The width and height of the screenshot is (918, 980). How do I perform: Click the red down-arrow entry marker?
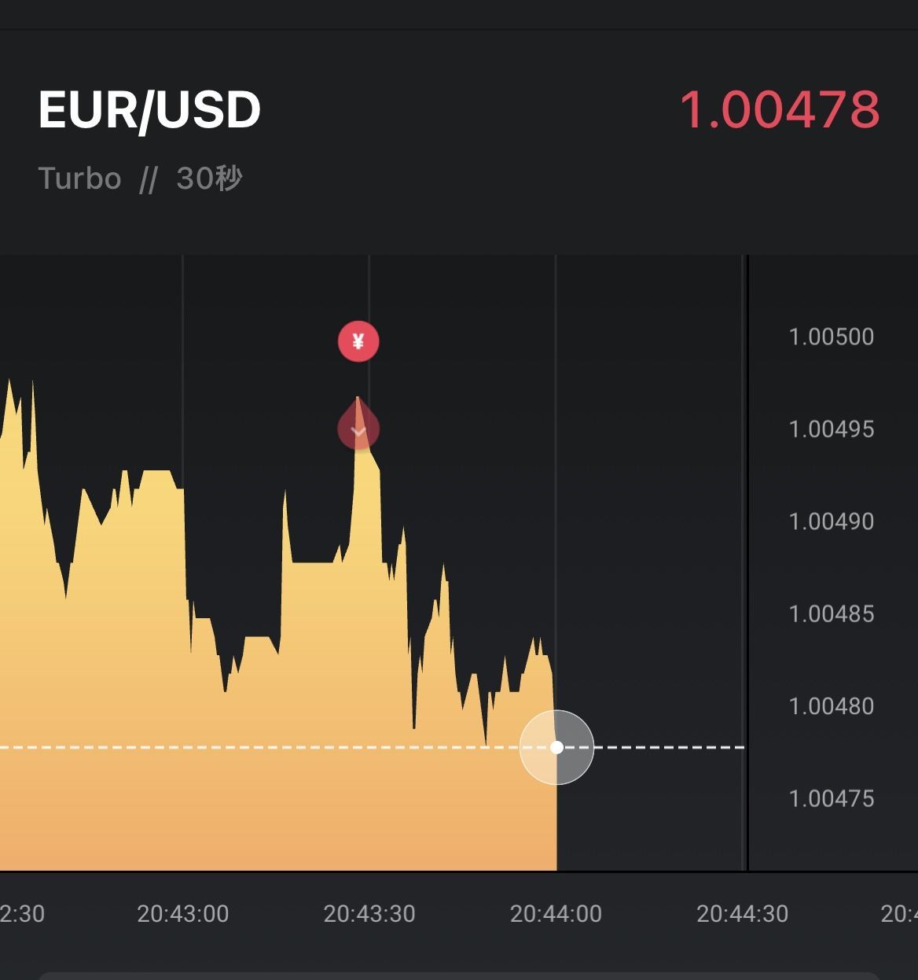coord(358,429)
